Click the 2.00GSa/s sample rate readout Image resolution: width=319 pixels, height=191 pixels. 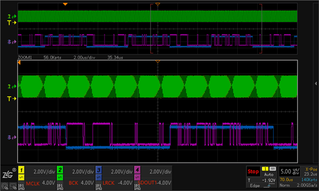pyautogui.click(x=307, y=186)
